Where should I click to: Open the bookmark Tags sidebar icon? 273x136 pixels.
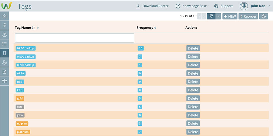[4, 53]
